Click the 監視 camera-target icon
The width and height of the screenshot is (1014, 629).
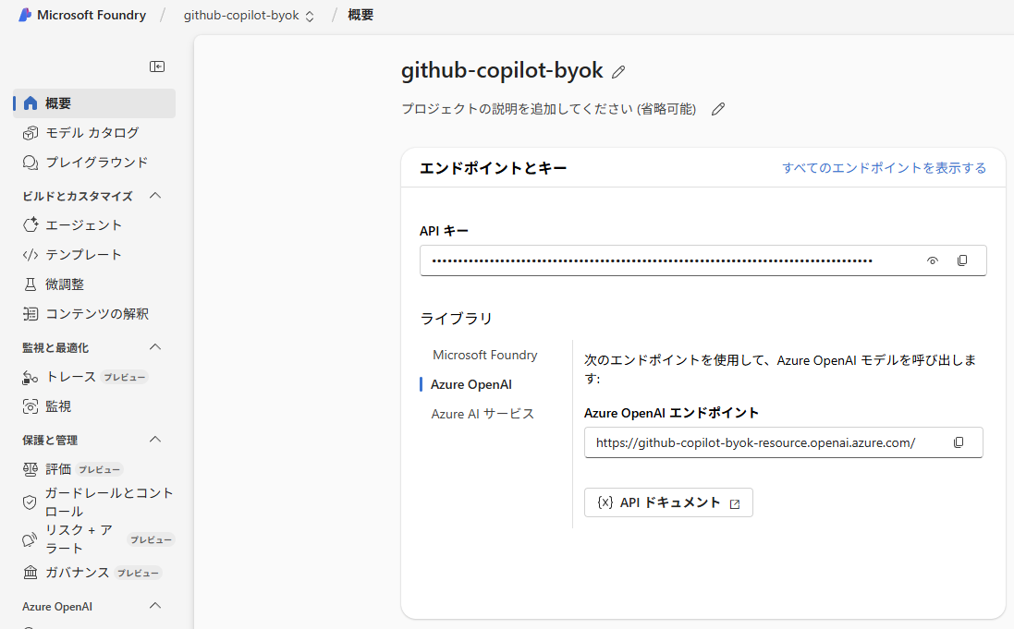pyautogui.click(x=31, y=406)
